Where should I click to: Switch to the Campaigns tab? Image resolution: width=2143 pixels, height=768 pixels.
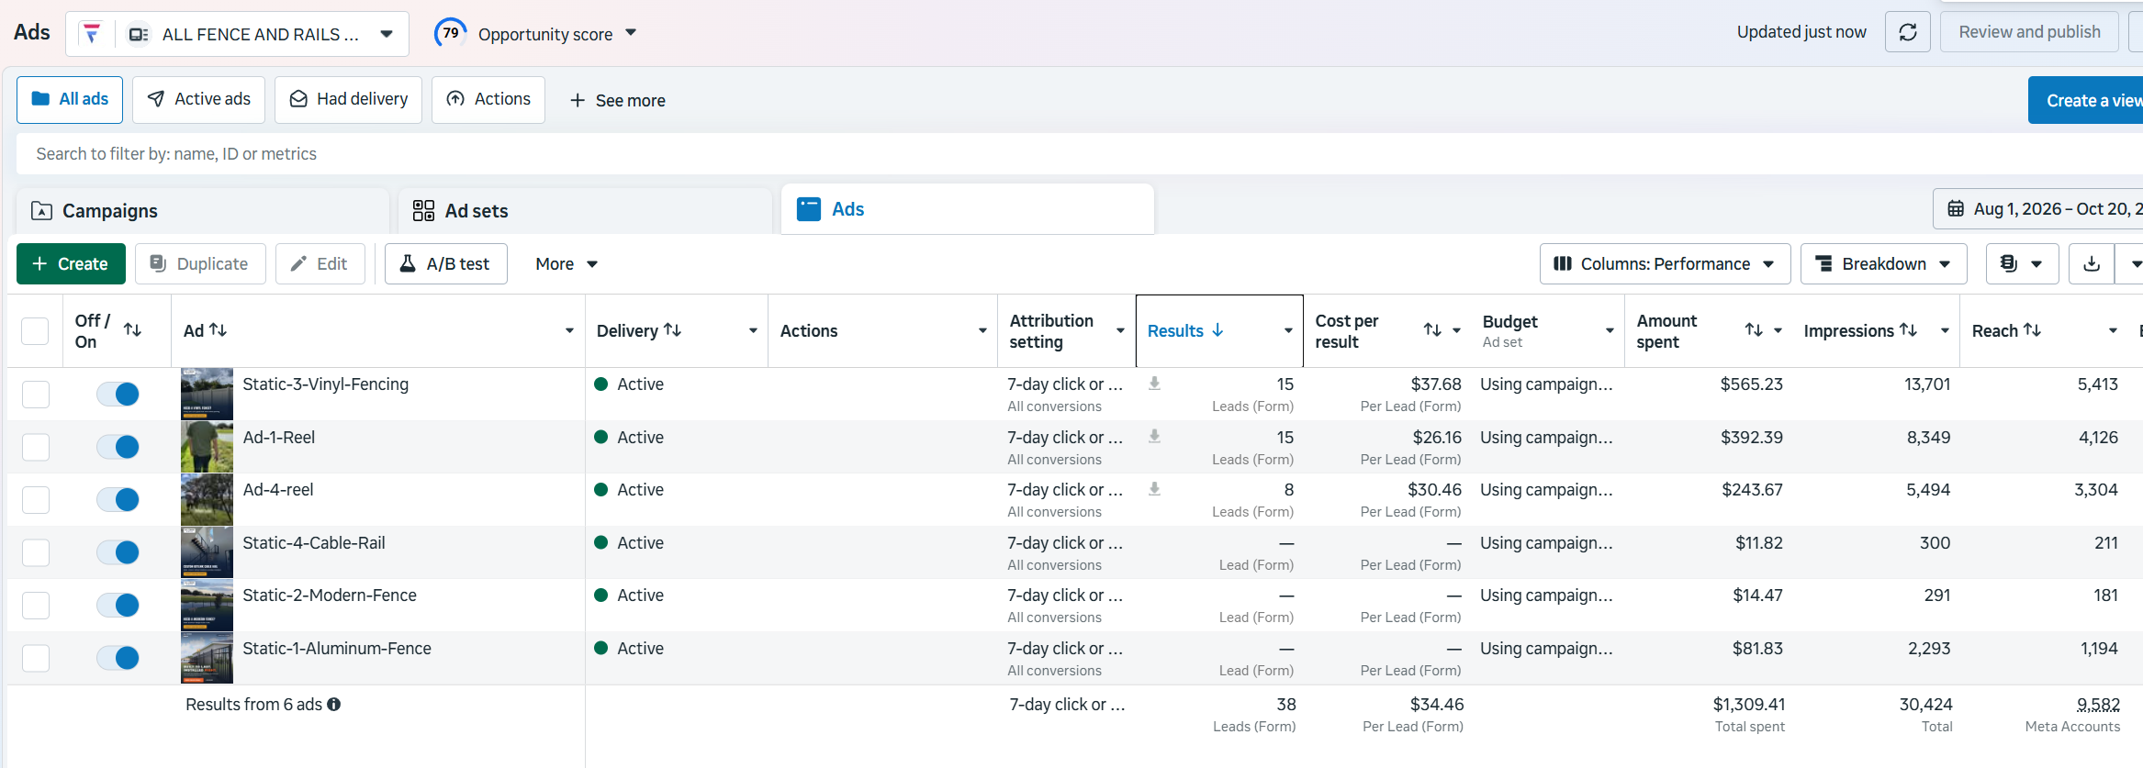pyautogui.click(x=202, y=211)
